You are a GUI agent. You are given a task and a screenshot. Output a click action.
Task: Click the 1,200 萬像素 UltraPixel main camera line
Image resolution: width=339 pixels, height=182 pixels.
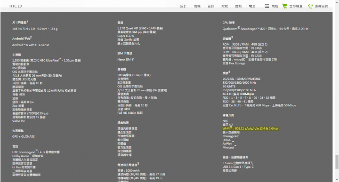[47, 60]
